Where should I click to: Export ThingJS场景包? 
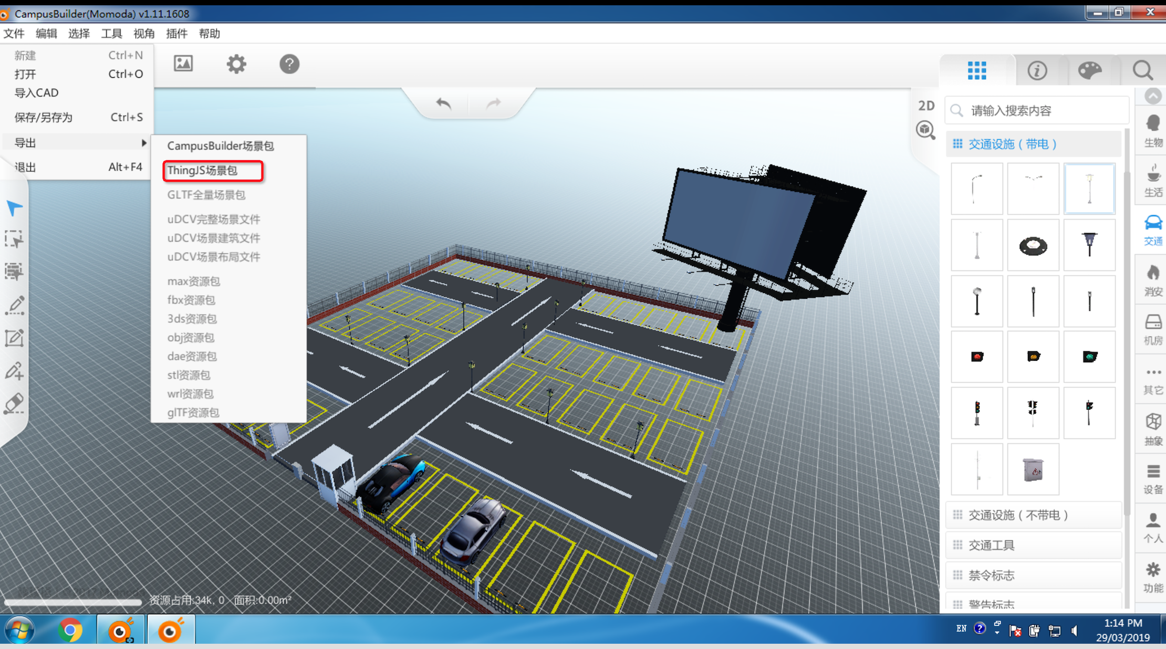tap(202, 171)
